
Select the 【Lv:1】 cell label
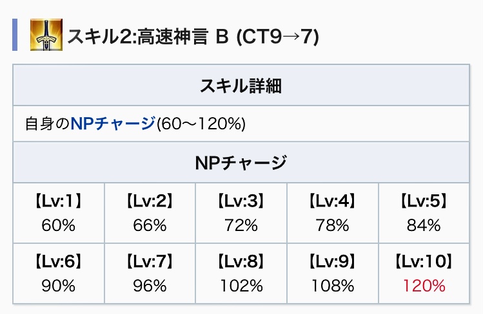[59, 203]
